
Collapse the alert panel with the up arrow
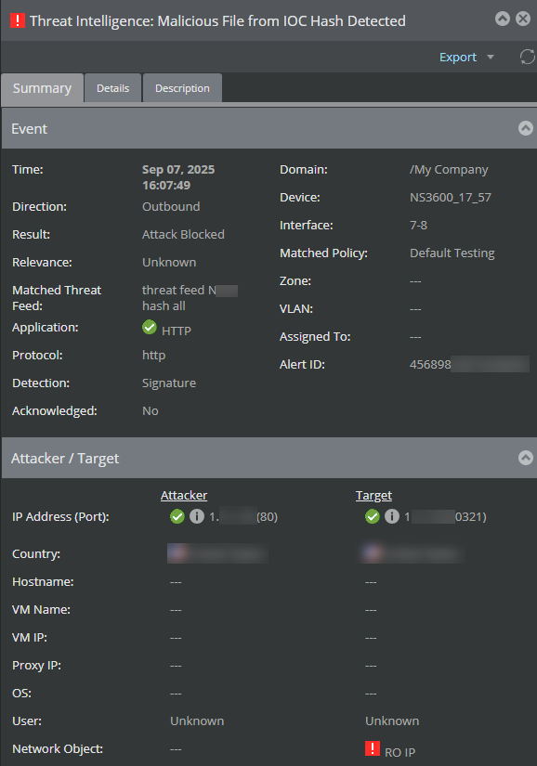(x=503, y=19)
